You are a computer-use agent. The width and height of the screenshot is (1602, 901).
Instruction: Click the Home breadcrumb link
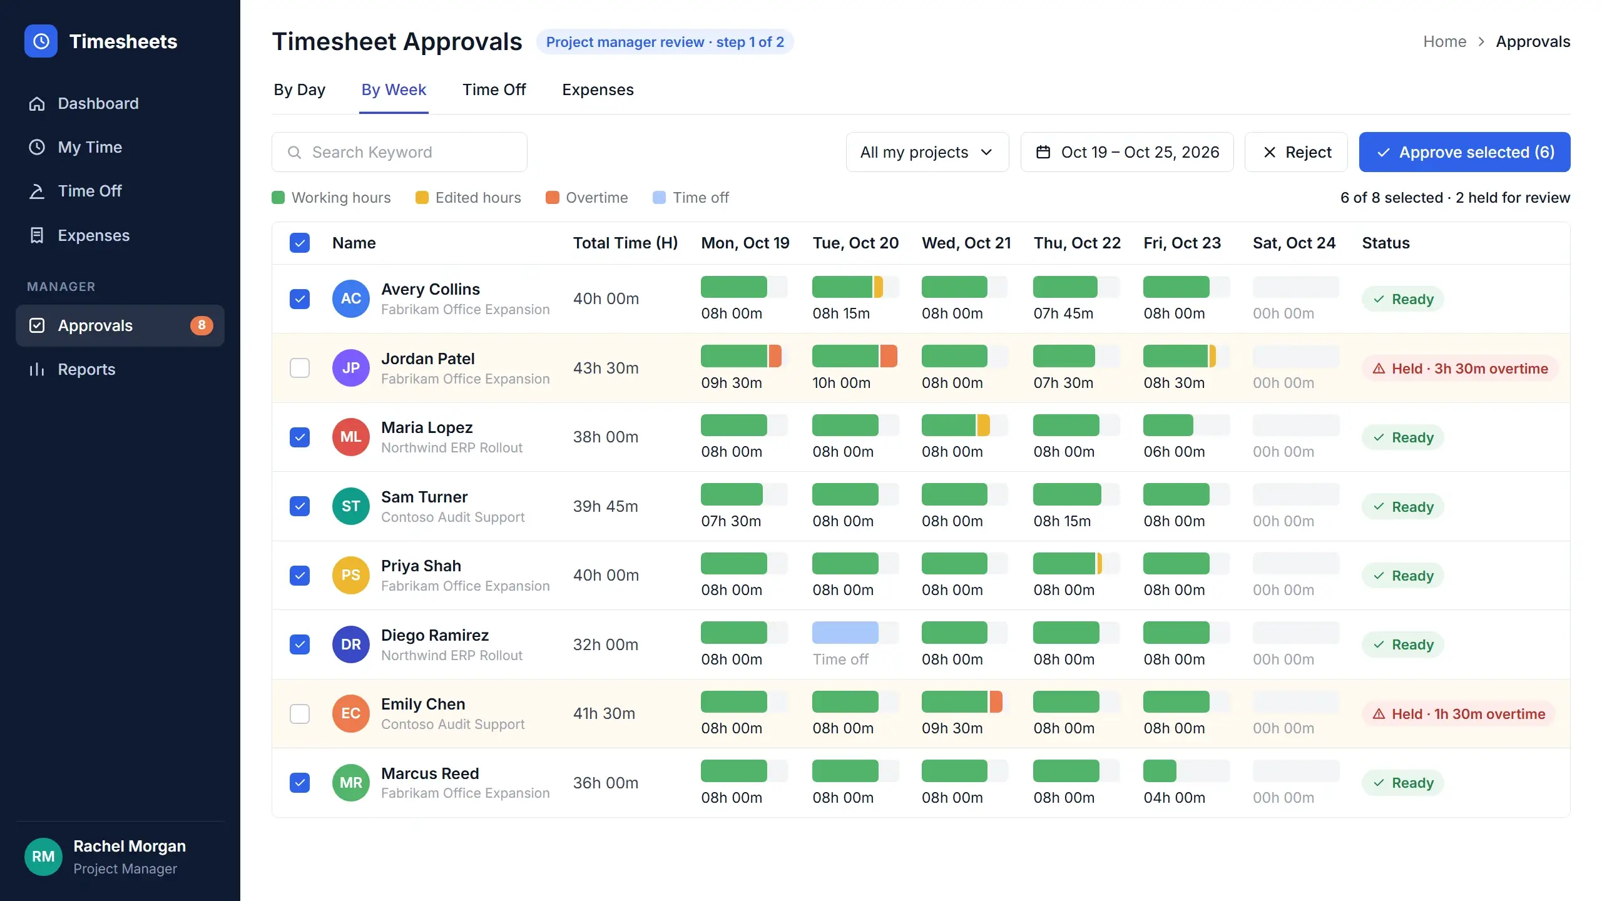(1444, 42)
